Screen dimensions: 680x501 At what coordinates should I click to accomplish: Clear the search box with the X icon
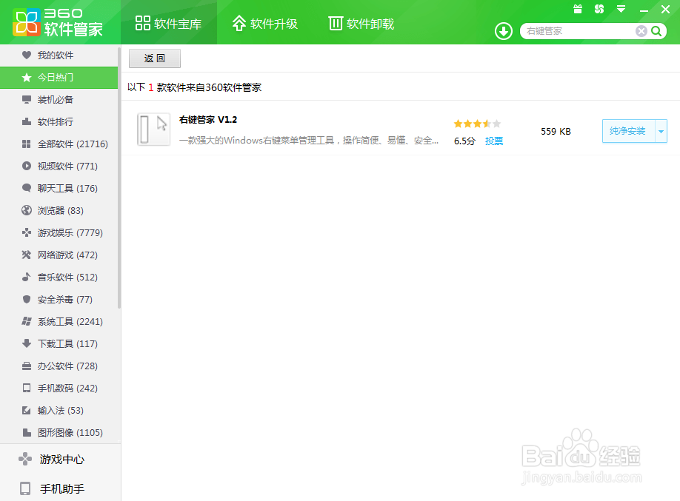641,31
